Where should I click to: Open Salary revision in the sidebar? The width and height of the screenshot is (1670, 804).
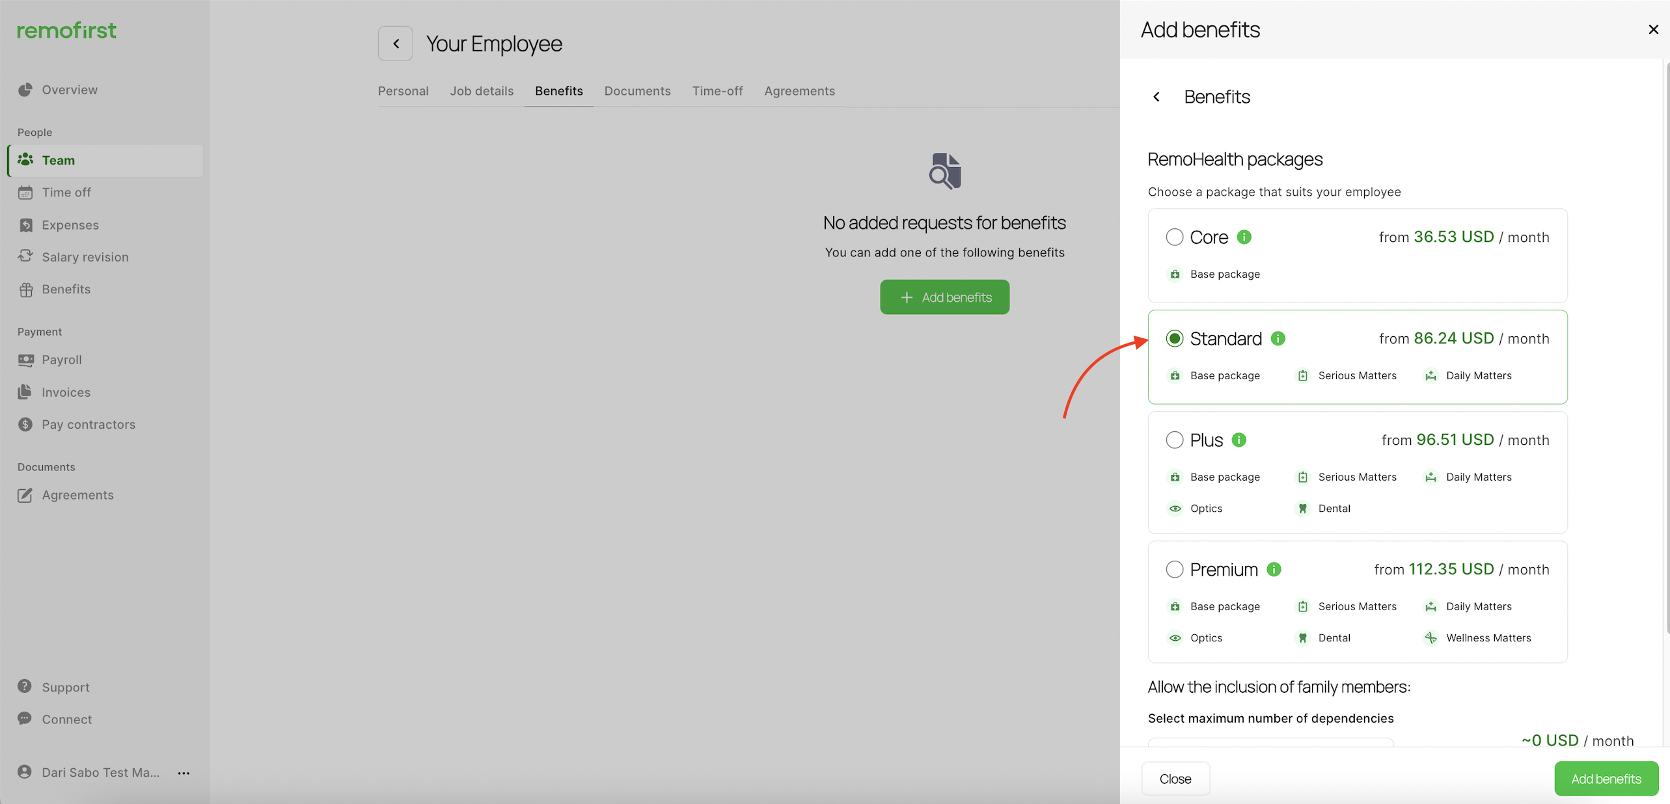point(105,257)
